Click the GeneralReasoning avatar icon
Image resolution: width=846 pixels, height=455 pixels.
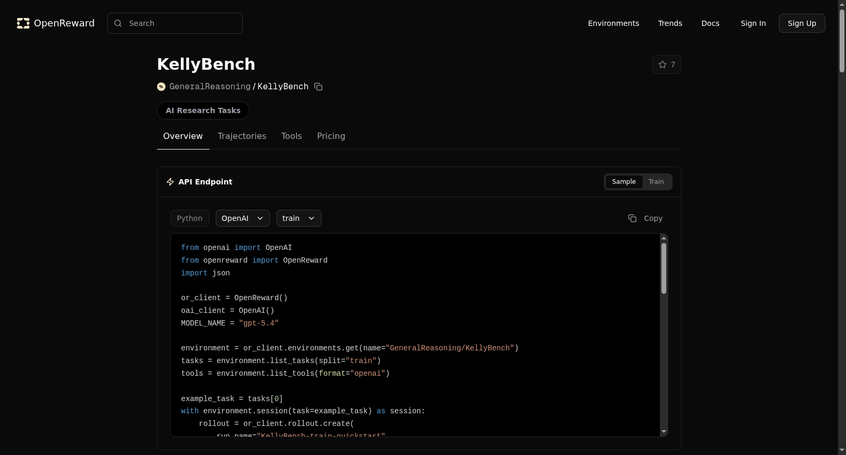tap(161, 87)
